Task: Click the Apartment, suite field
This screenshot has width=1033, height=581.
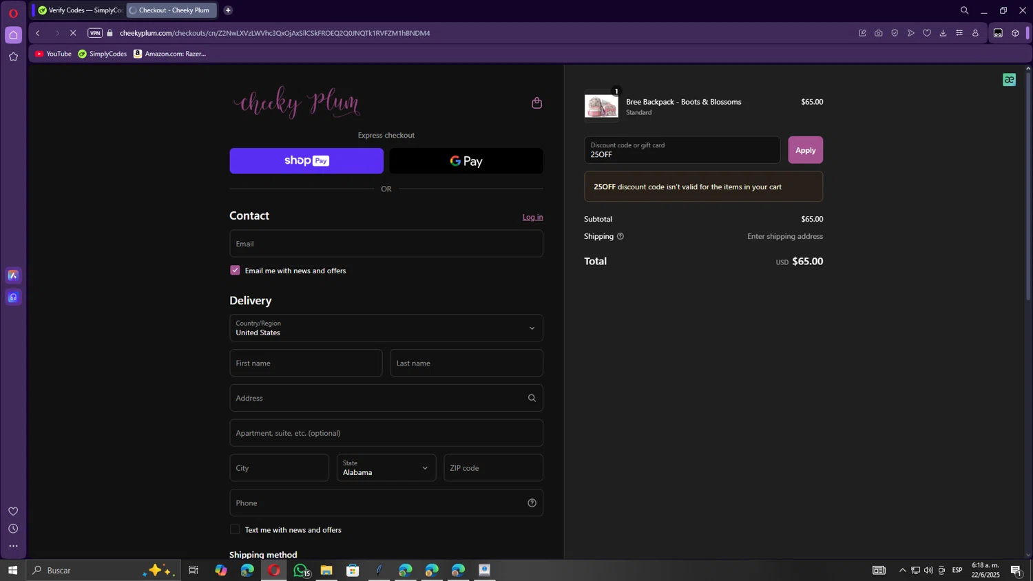Action: point(386,433)
